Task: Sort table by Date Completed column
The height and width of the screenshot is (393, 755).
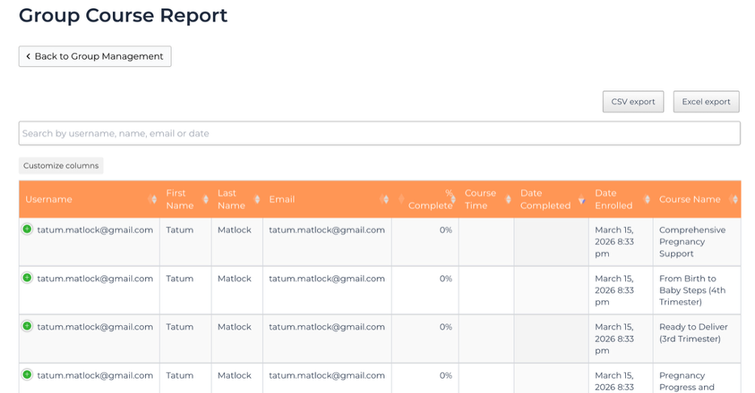Action: click(551, 200)
